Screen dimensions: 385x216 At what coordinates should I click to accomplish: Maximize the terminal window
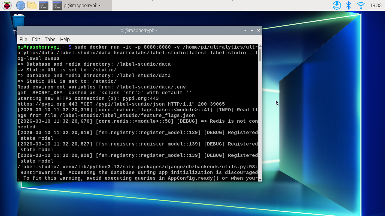(252, 30)
